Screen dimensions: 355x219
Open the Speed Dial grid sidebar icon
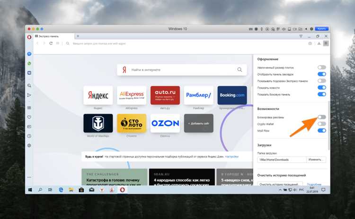[x=29, y=108]
